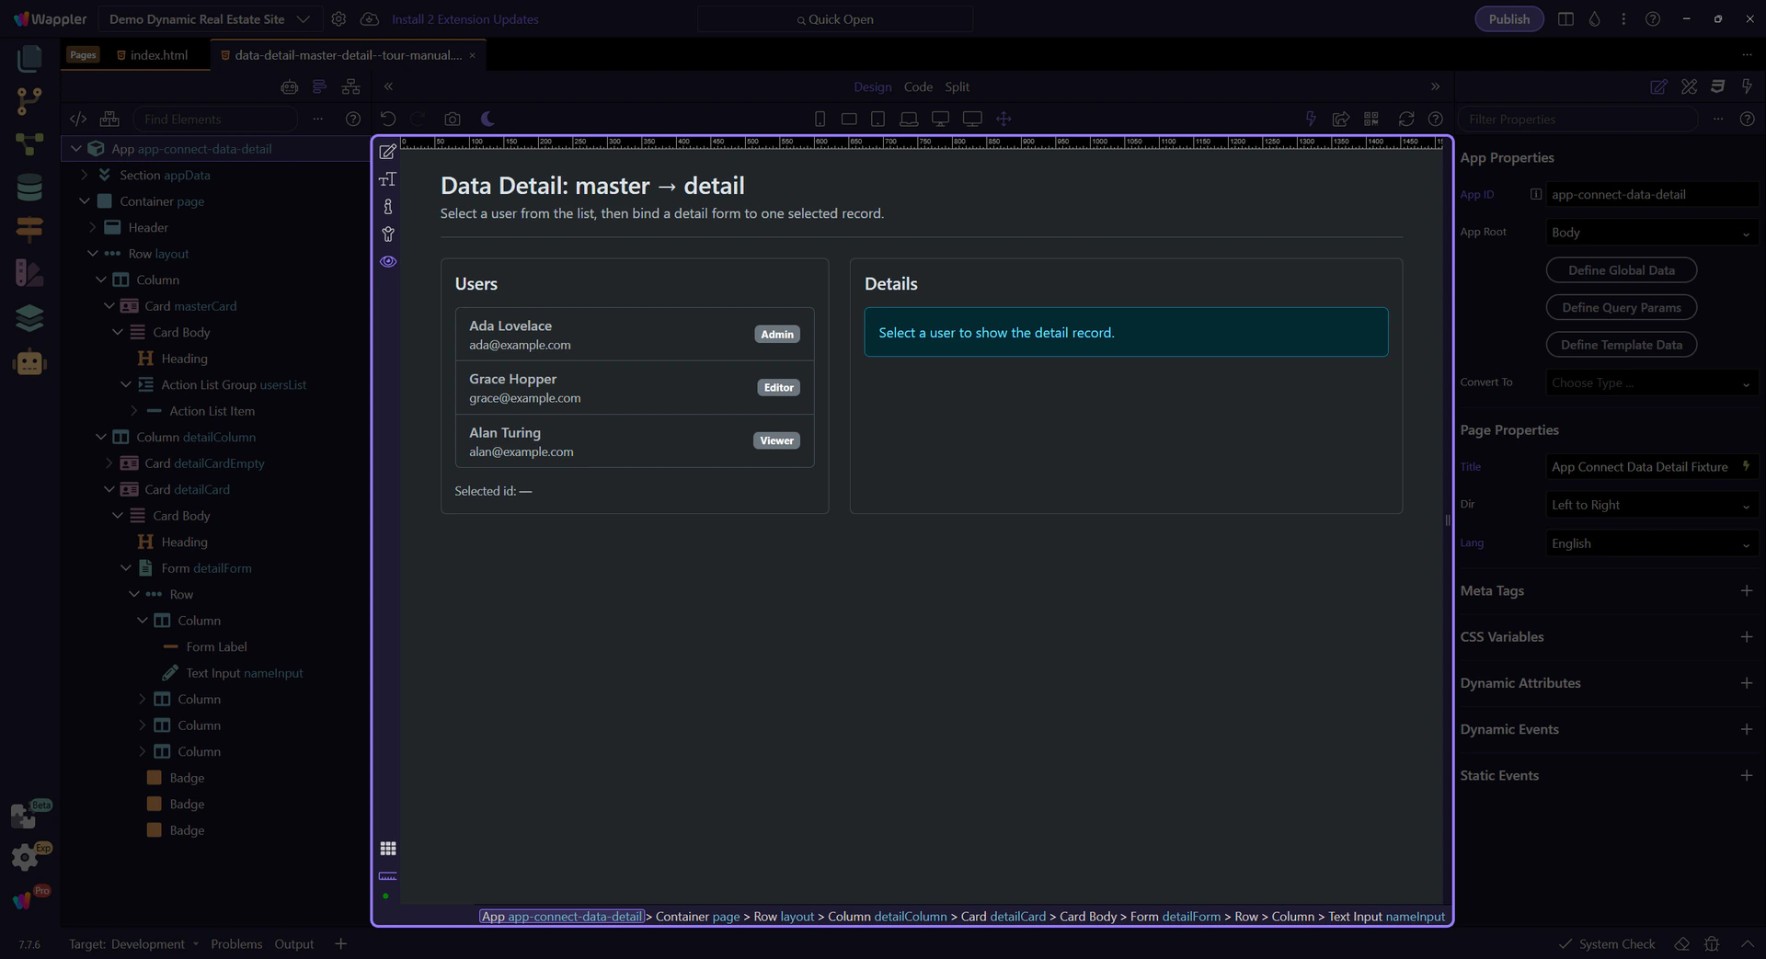This screenshot has width=1766, height=959.
Task: Click the camera screenshot icon in toolbar
Action: [452, 119]
